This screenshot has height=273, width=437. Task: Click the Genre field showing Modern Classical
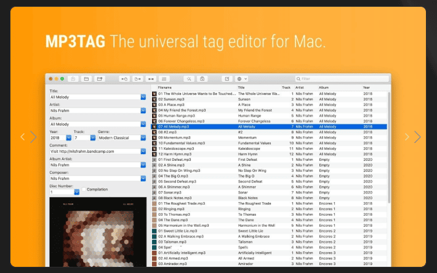(x=119, y=138)
